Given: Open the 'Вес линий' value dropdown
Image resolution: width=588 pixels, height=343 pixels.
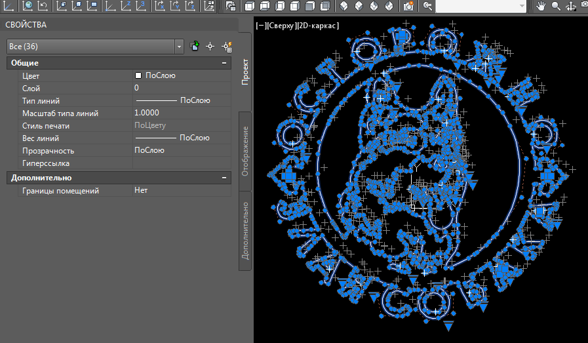Looking at the screenshot, I should (182, 138).
